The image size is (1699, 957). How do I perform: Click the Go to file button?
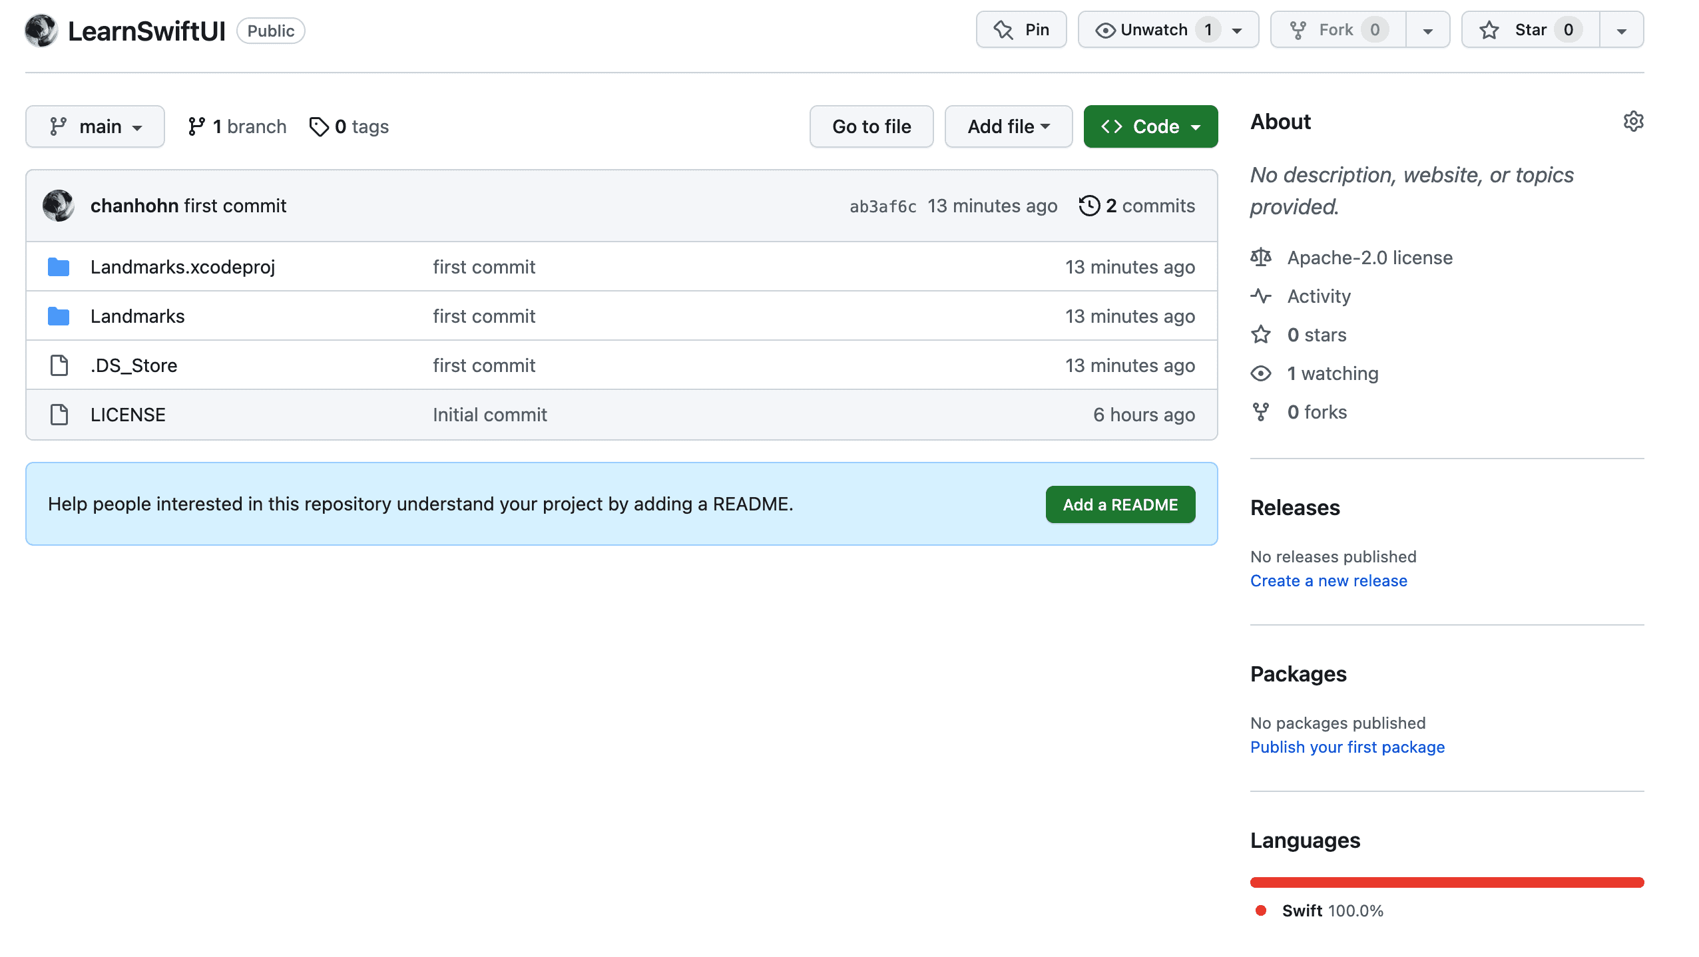tap(871, 126)
